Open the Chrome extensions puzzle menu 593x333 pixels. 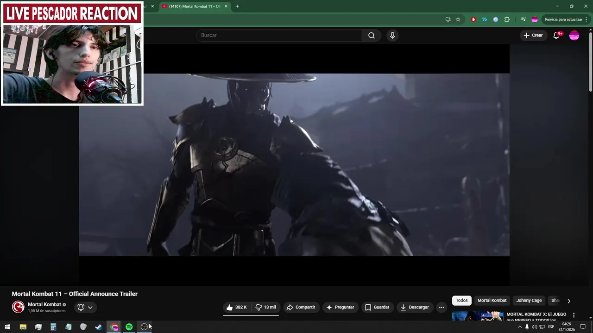[x=507, y=19]
